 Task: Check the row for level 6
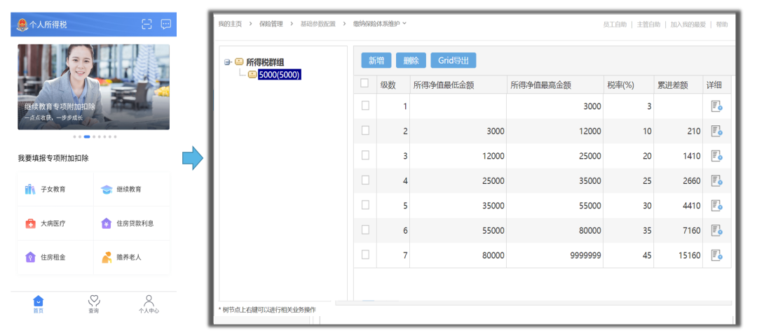tap(365, 229)
